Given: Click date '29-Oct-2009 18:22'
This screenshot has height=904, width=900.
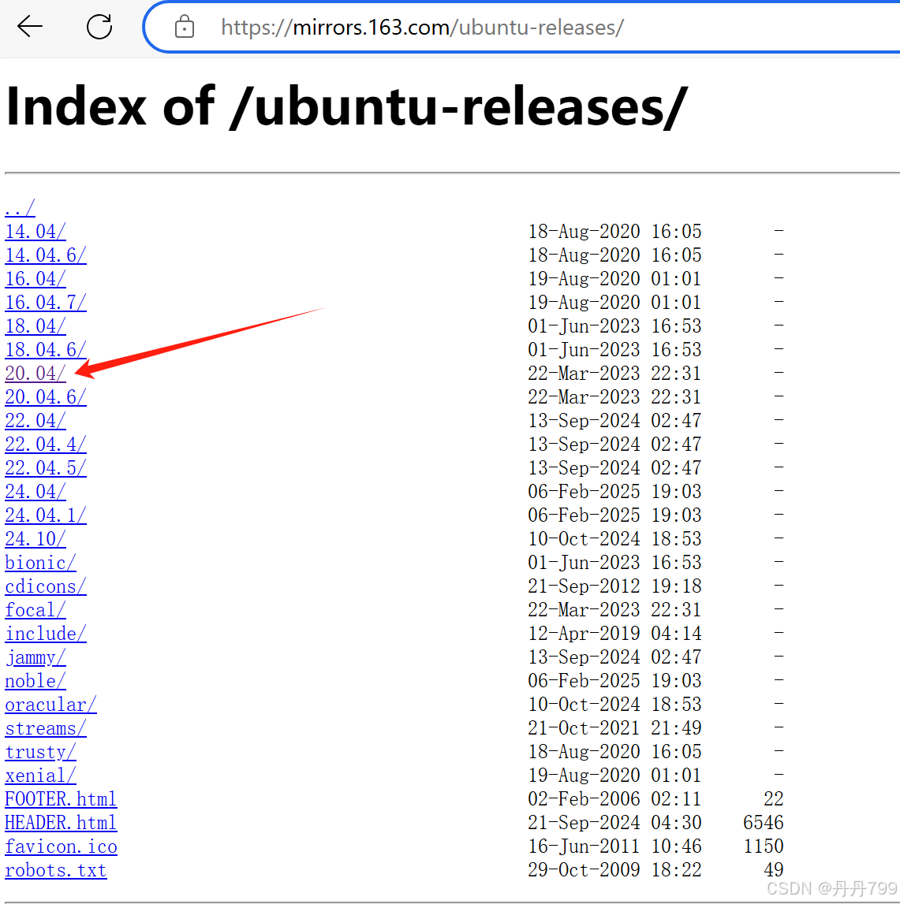Looking at the screenshot, I should 614,870.
